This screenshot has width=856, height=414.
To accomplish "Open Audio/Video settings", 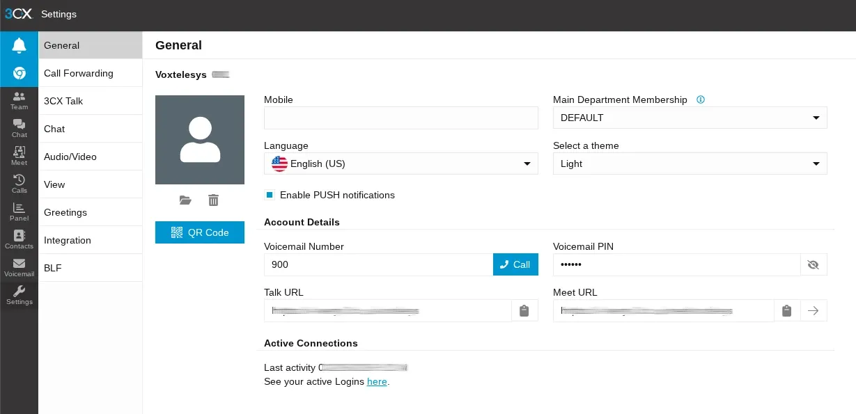I will 91,157.
